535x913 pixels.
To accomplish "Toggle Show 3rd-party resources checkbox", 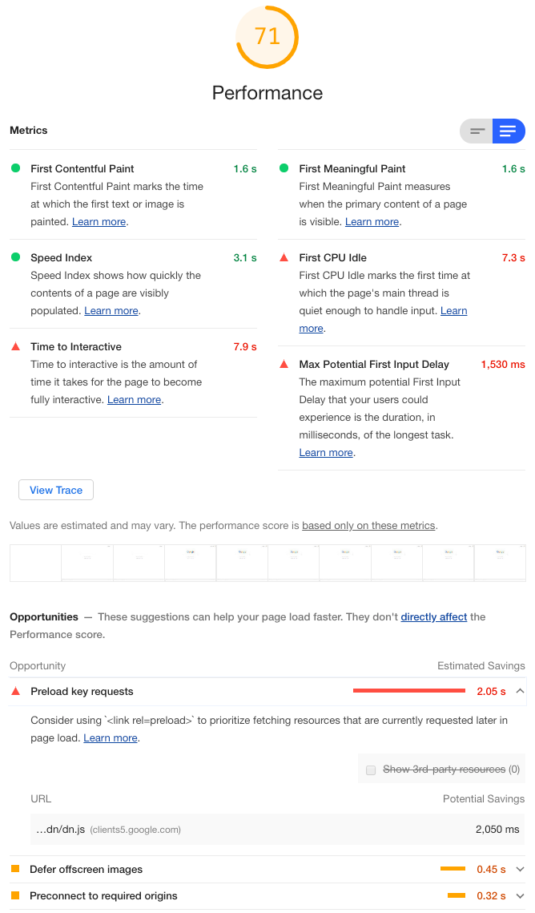I will [x=371, y=770].
